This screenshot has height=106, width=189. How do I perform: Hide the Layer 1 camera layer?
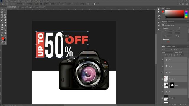tap(162, 85)
